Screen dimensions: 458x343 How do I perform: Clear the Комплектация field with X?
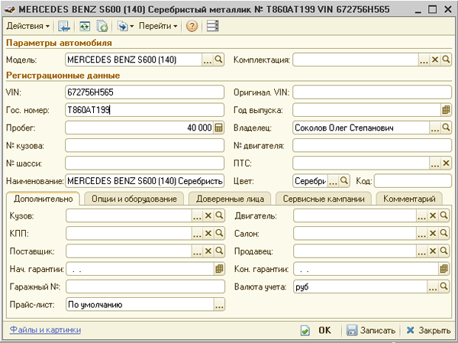click(435, 60)
